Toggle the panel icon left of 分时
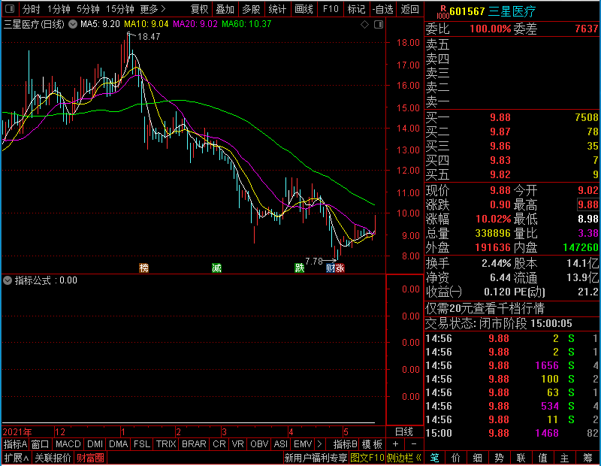Viewport: 601px width, 466px height. tap(11, 8)
